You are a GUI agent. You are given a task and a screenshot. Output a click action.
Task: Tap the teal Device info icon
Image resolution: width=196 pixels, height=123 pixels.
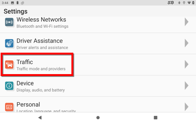click(x=9, y=86)
